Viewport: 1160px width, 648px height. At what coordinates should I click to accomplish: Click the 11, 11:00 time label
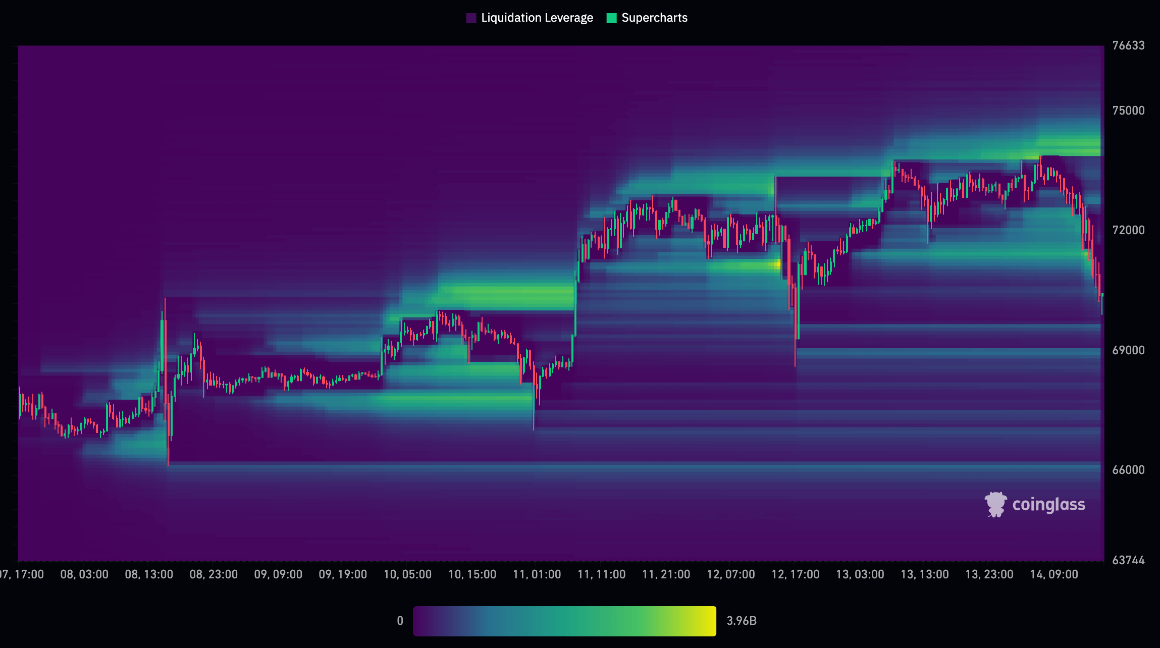click(x=601, y=574)
